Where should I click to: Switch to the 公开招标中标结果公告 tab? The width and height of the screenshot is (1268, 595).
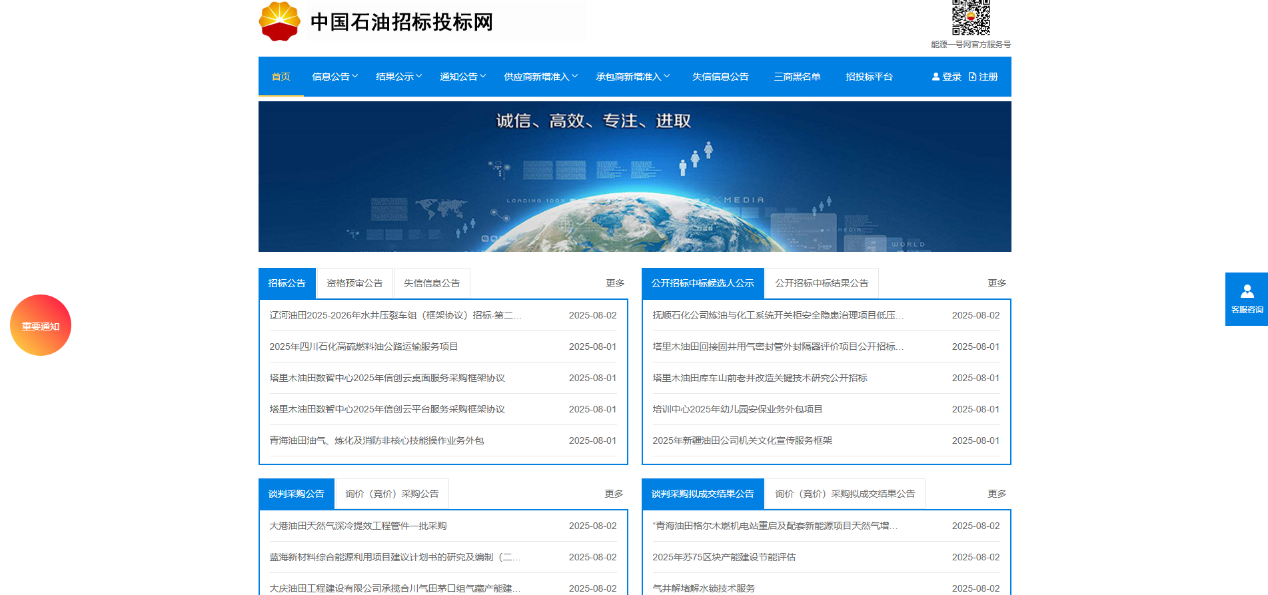click(x=822, y=283)
